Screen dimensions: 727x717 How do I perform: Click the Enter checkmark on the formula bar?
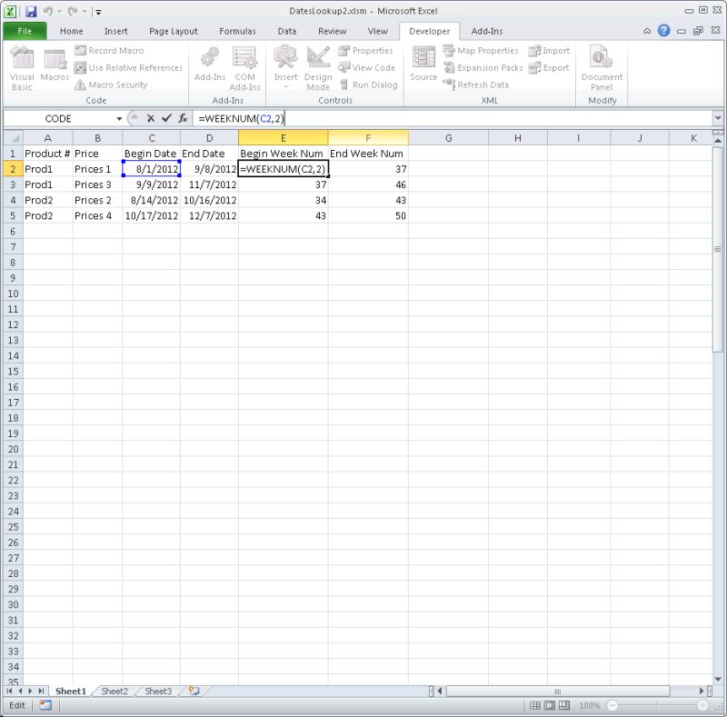click(166, 118)
